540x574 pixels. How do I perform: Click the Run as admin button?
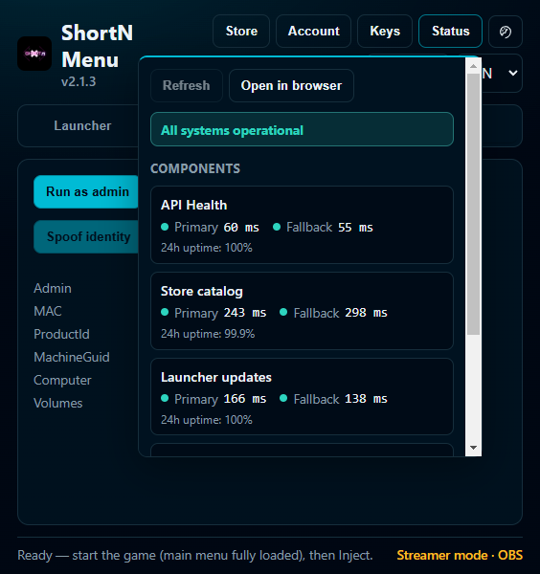pos(86,192)
